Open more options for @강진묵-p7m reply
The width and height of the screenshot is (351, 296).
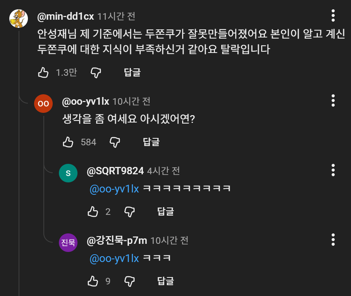(333, 240)
